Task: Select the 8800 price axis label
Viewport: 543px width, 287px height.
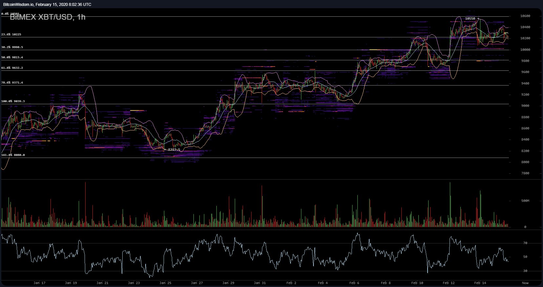Action: pyautogui.click(x=525, y=117)
